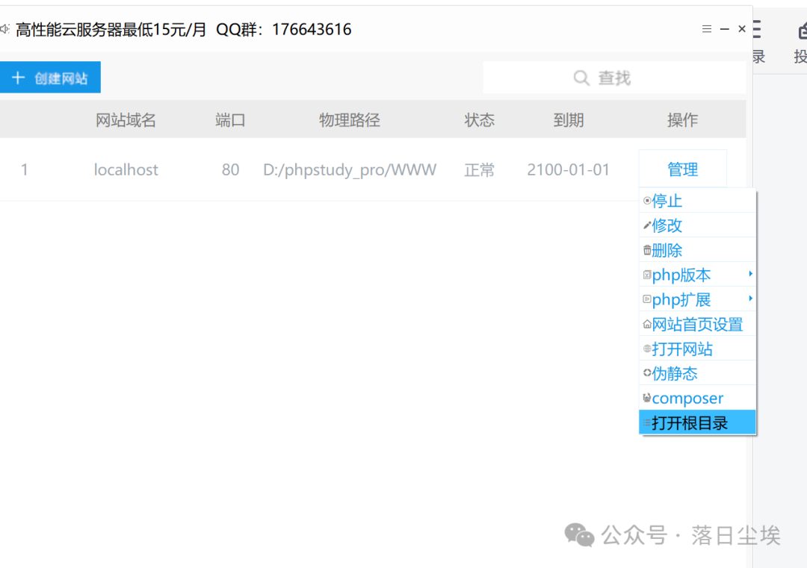The width and height of the screenshot is (807, 568).
Task: Select 网站首页设置 menu entry
Action: [x=697, y=325]
